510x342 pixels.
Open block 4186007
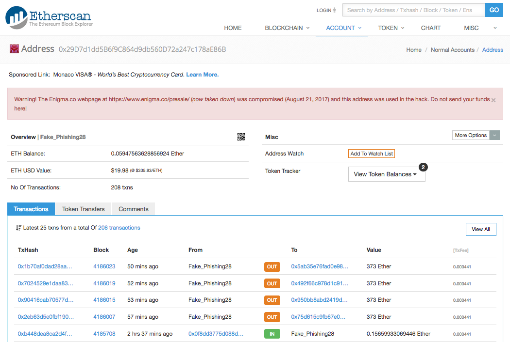tap(104, 317)
